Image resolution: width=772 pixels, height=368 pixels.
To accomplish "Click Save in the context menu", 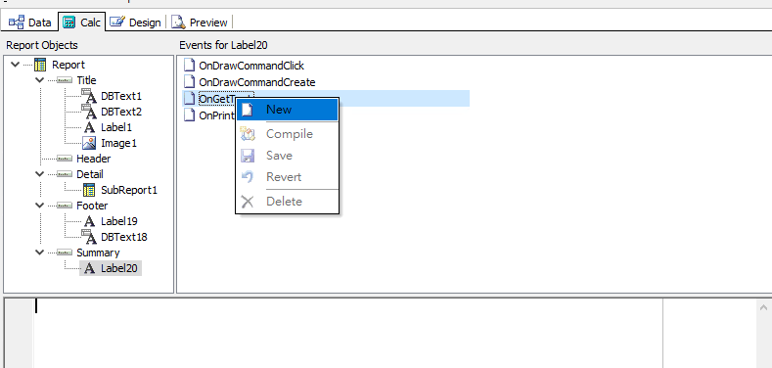I will pos(287,156).
